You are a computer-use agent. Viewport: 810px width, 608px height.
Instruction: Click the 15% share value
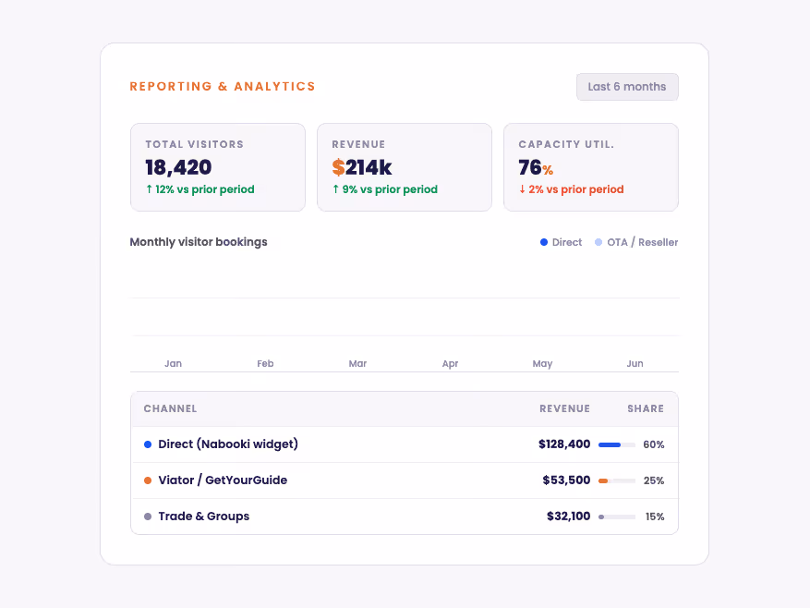click(655, 517)
